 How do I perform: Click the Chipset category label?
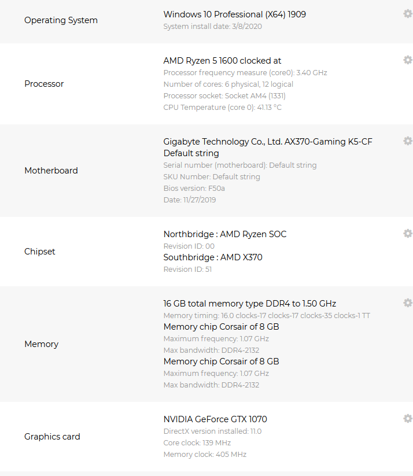pos(40,252)
